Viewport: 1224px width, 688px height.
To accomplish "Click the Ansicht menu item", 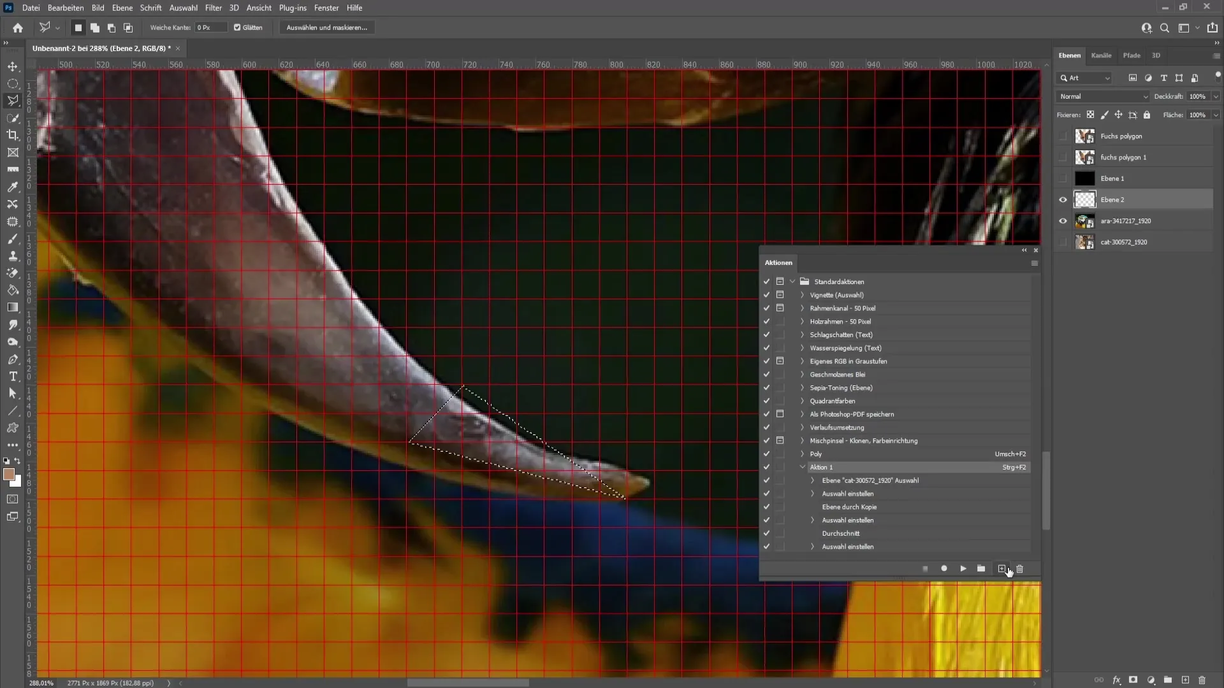I will pos(259,8).
